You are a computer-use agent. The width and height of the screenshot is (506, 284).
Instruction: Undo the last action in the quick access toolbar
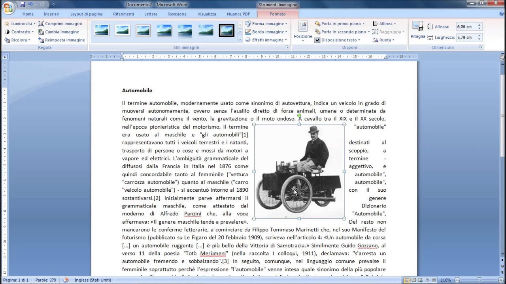click(30, 4)
